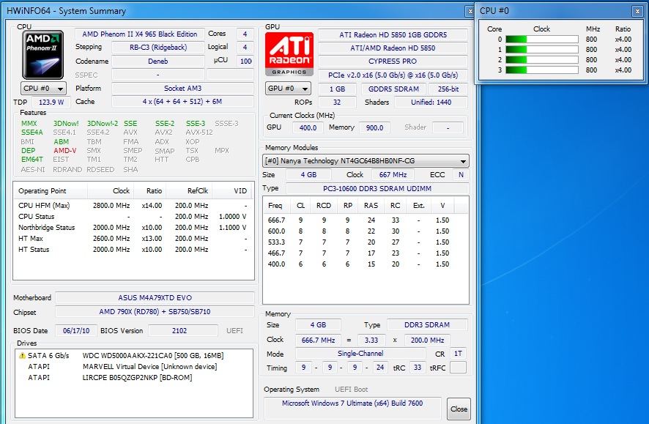Click the SSE4A feature label
The image size is (649, 424).
(x=32, y=133)
